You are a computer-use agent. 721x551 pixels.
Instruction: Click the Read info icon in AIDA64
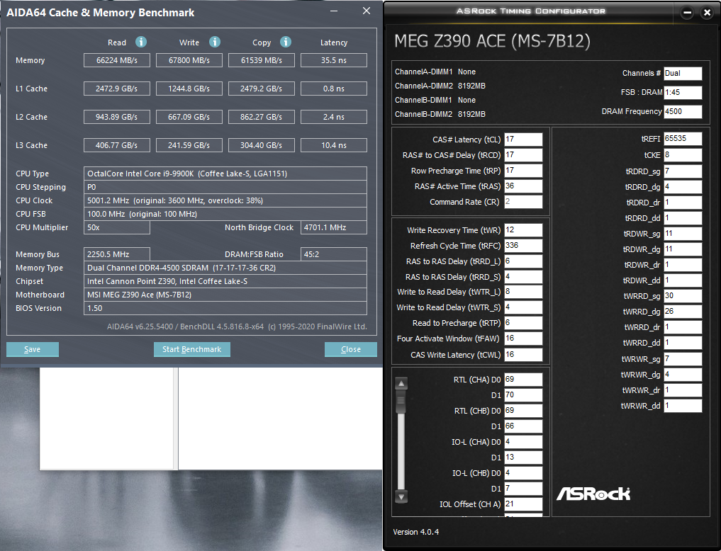click(x=141, y=42)
